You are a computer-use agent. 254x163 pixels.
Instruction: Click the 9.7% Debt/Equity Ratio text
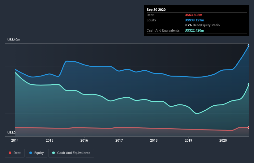[202, 25]
